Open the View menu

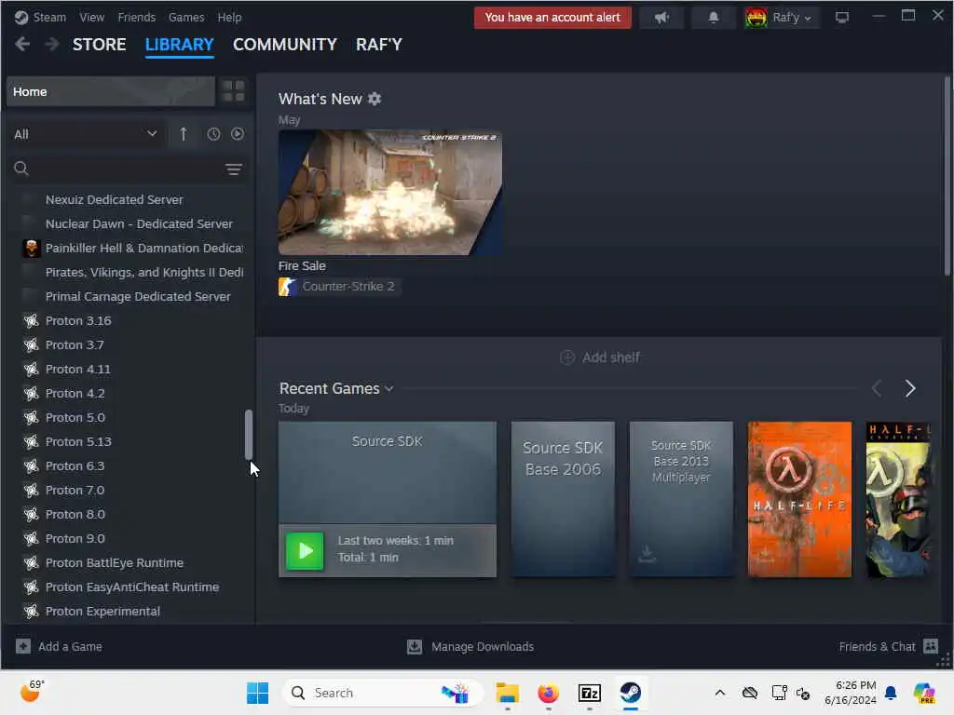92,17
